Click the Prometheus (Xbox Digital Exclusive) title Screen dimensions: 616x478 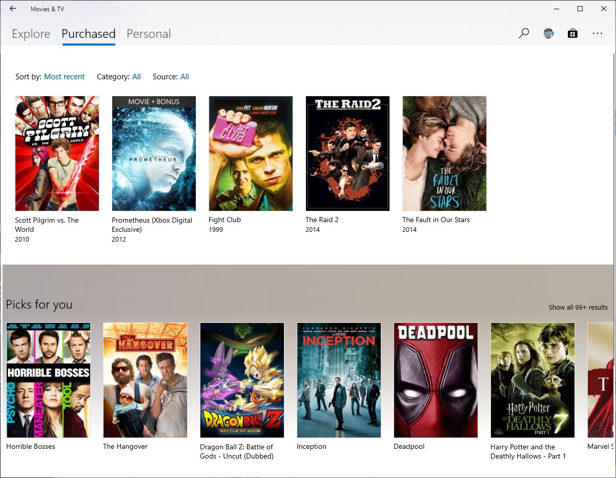(152, 225)
